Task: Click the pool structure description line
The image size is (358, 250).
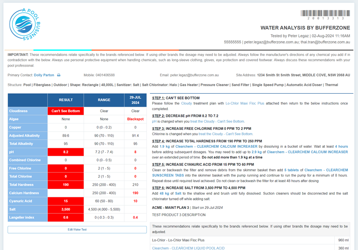Action: coord(173,85)
